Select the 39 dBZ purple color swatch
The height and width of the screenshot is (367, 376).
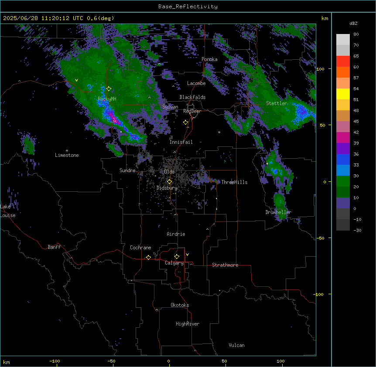[343, 149]
